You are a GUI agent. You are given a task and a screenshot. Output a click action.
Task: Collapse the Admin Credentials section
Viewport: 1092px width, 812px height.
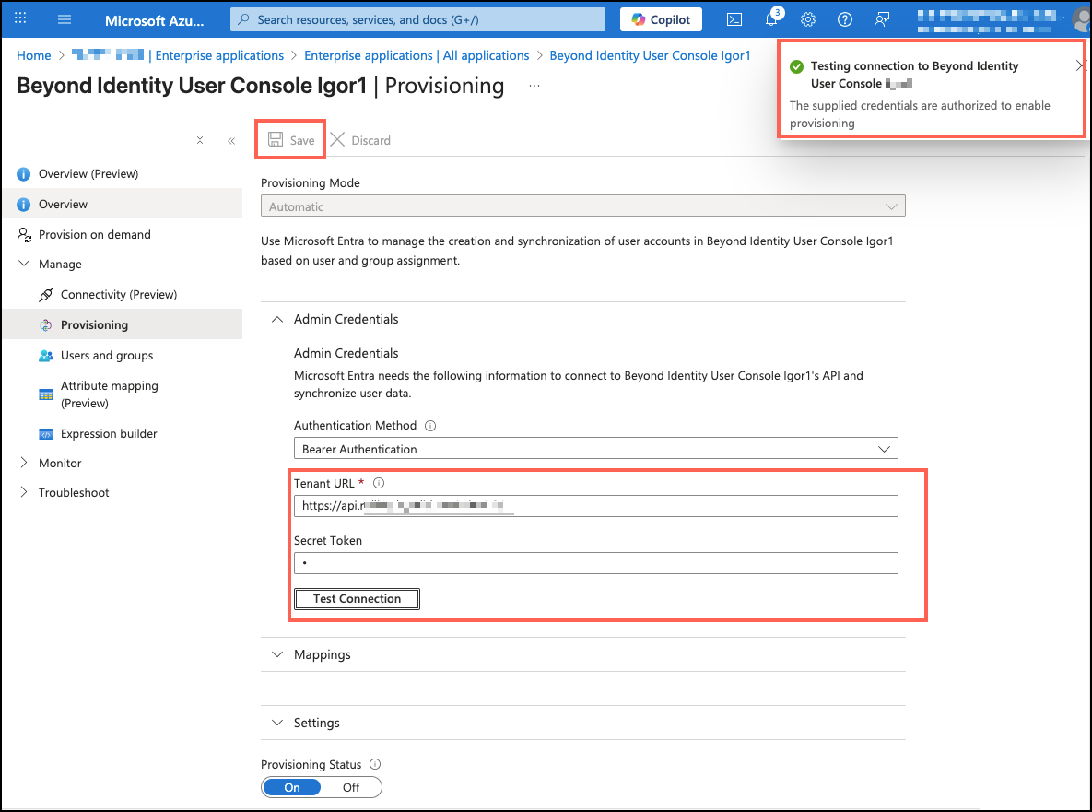tap(277, 319)
